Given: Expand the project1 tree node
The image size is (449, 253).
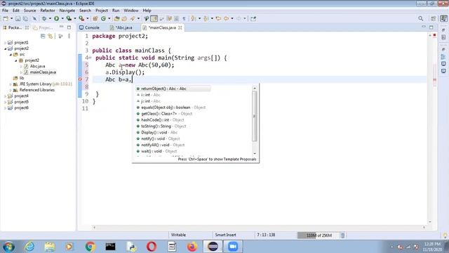Looking at the screenshot, I should click(x=5, y=42).
